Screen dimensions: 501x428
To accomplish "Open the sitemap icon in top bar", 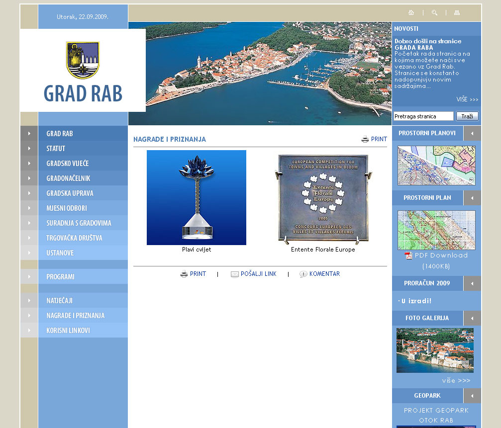I will click(x=457, y=13).
